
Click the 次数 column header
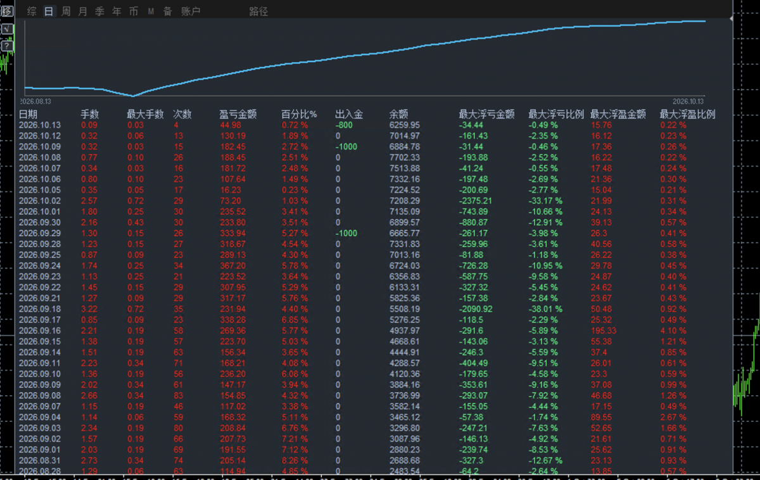182,115
